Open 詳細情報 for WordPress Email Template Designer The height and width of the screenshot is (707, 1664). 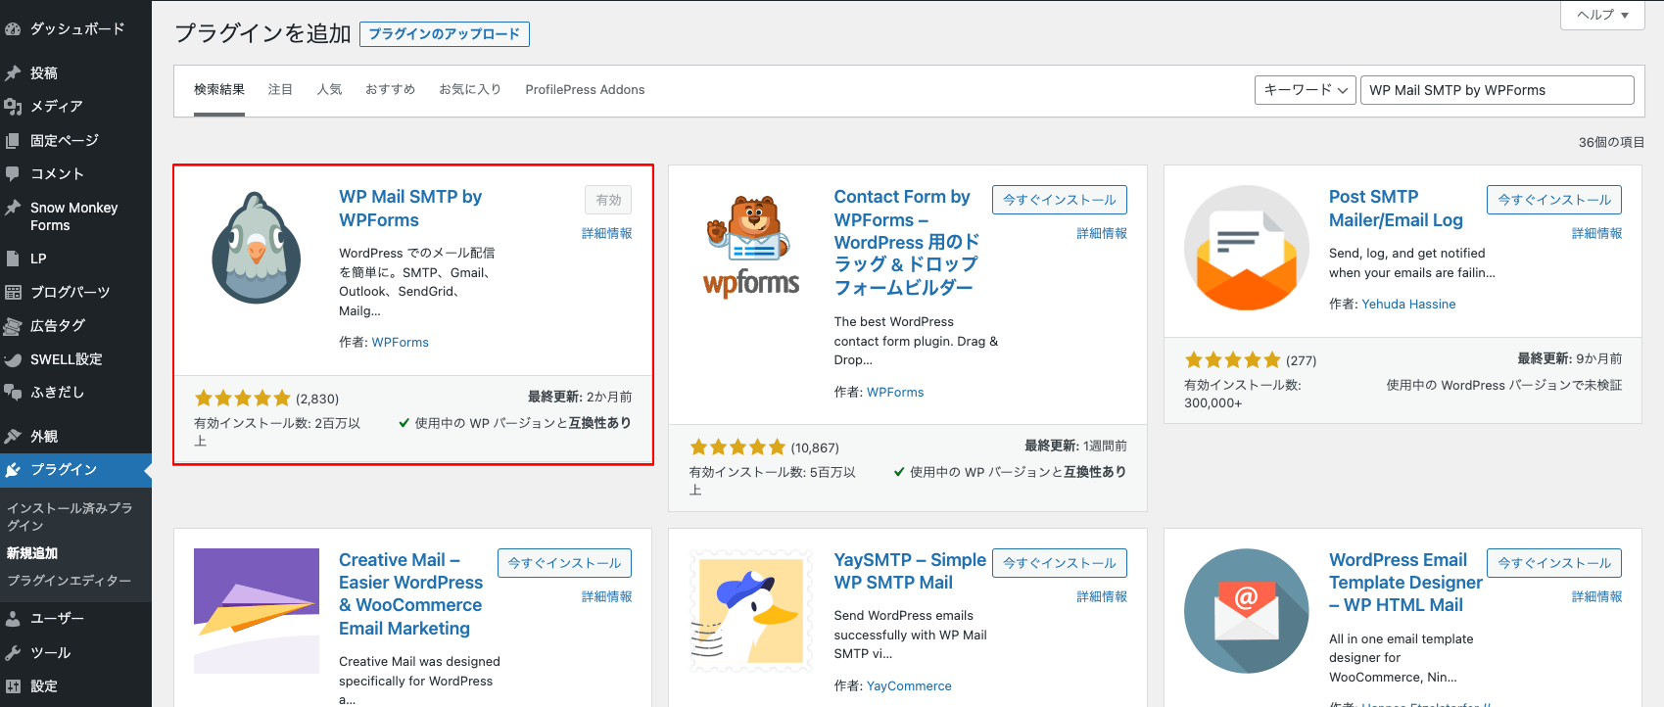tap(1597, 597)
